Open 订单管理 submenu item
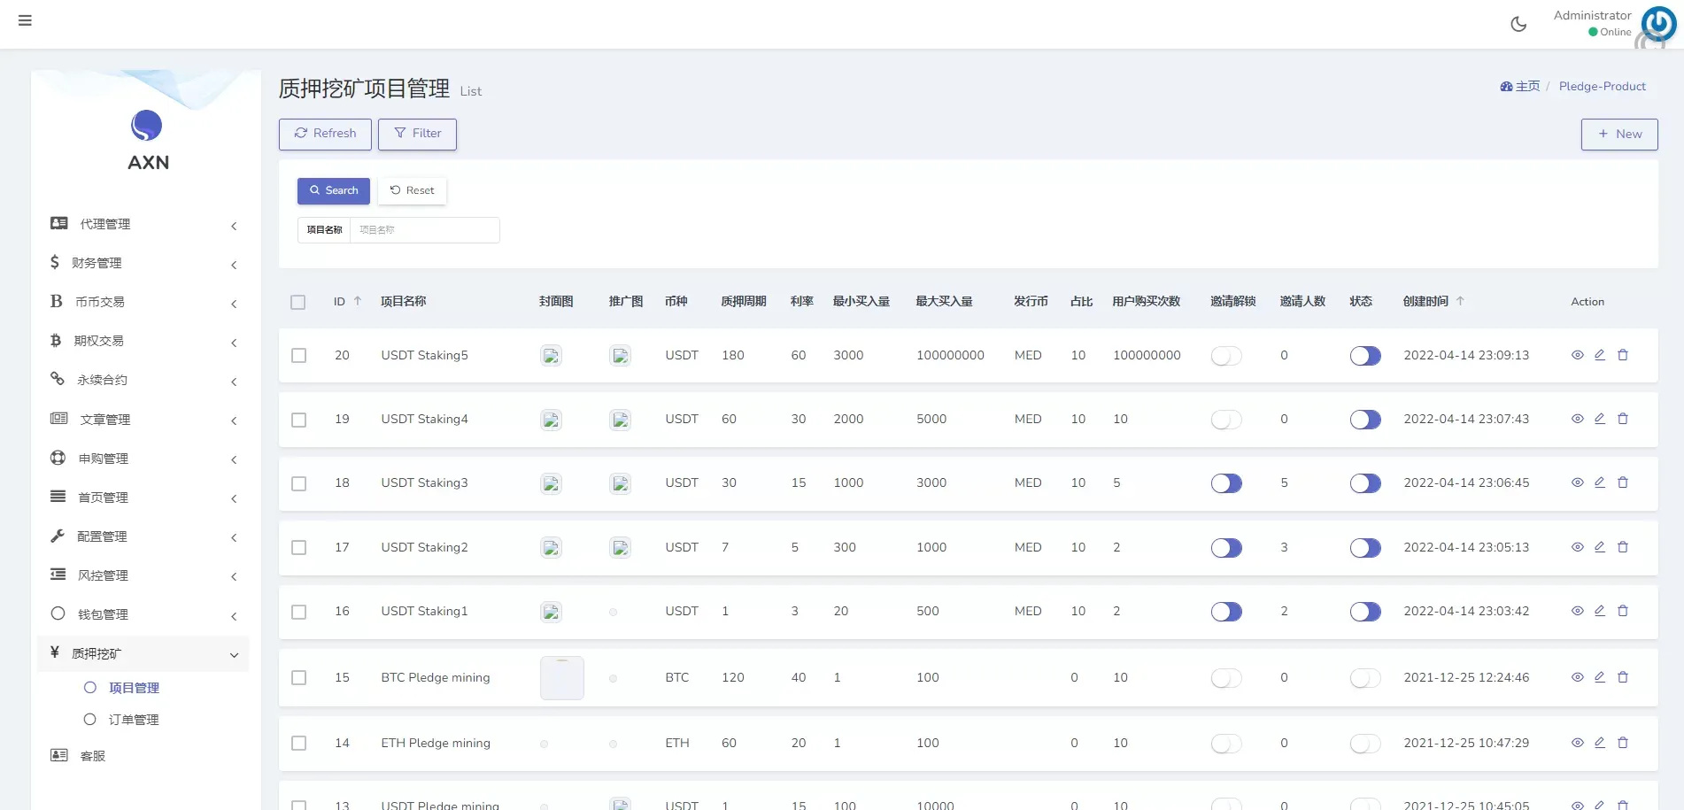 click(134, 720)
